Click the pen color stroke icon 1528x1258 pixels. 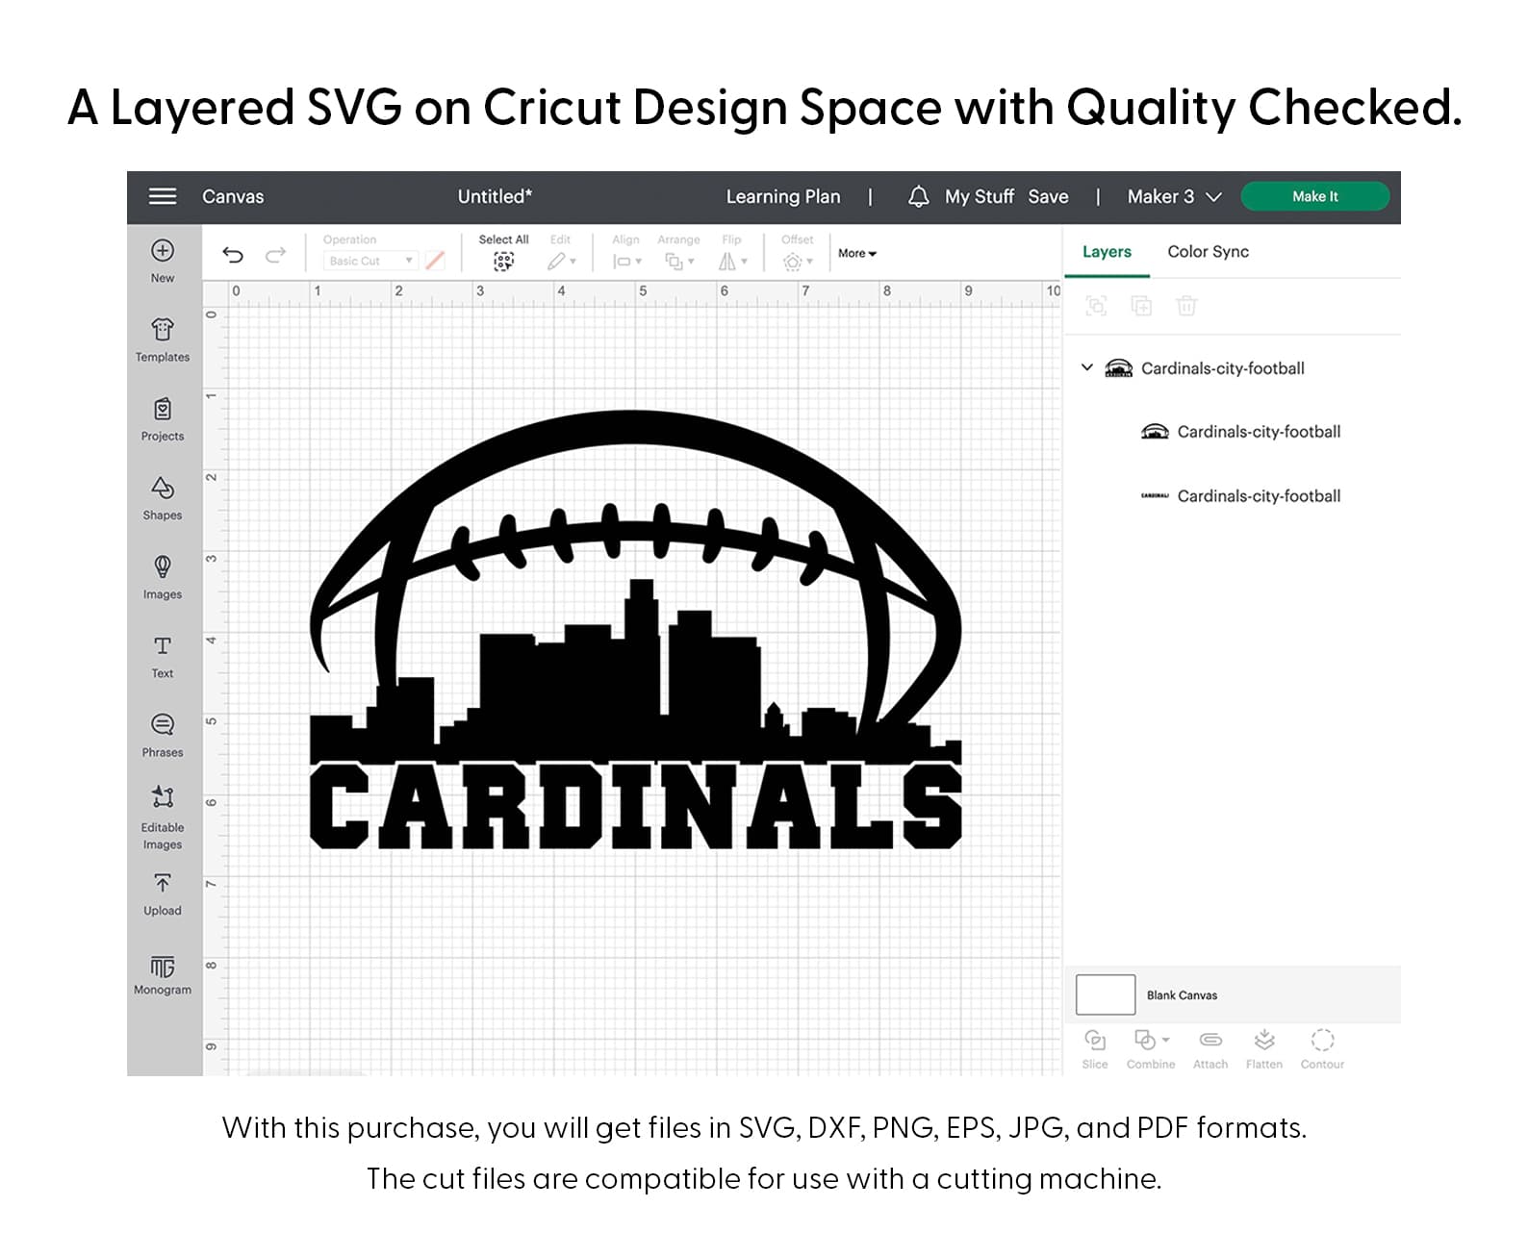tap(435, 261)
